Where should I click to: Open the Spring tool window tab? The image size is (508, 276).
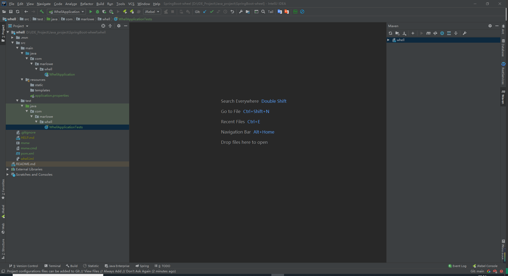[x=142, y=266]
